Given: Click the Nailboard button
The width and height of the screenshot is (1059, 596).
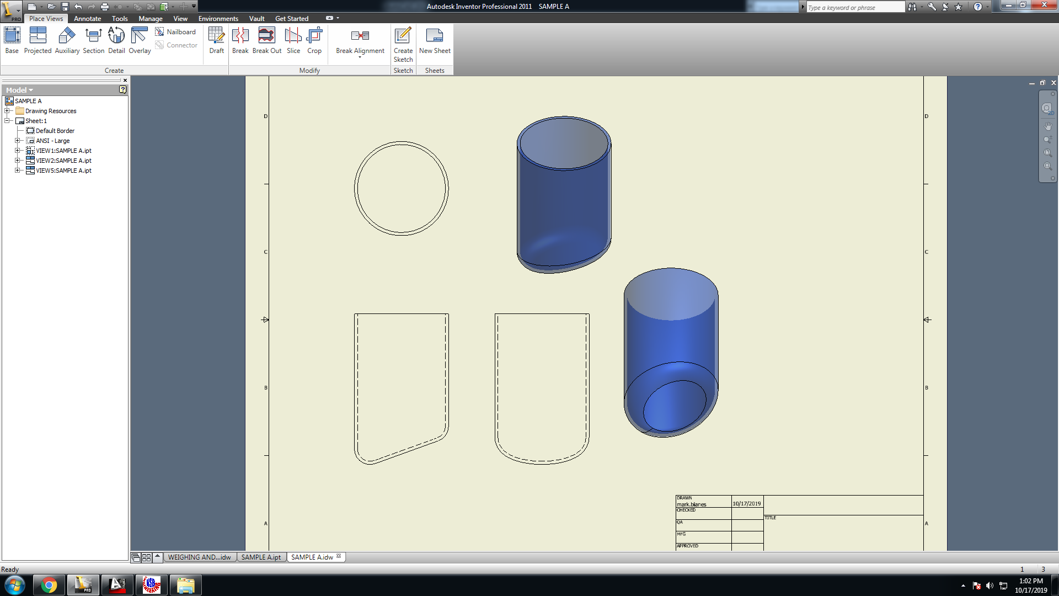Looking at the screenshot, I should click(x=176, y=32).
